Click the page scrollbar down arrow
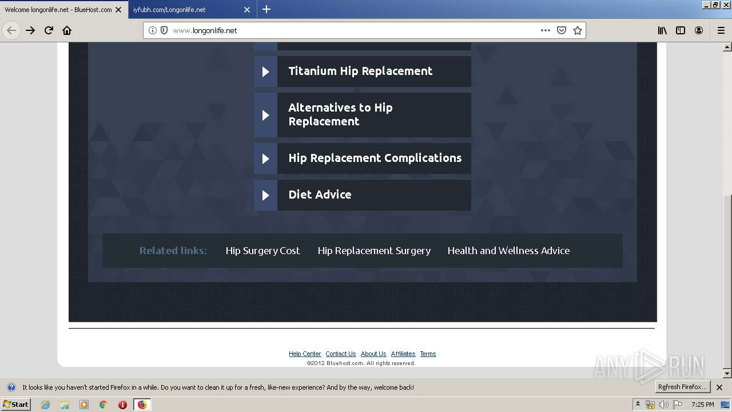732x412 pixels. (x=727, y=374)
